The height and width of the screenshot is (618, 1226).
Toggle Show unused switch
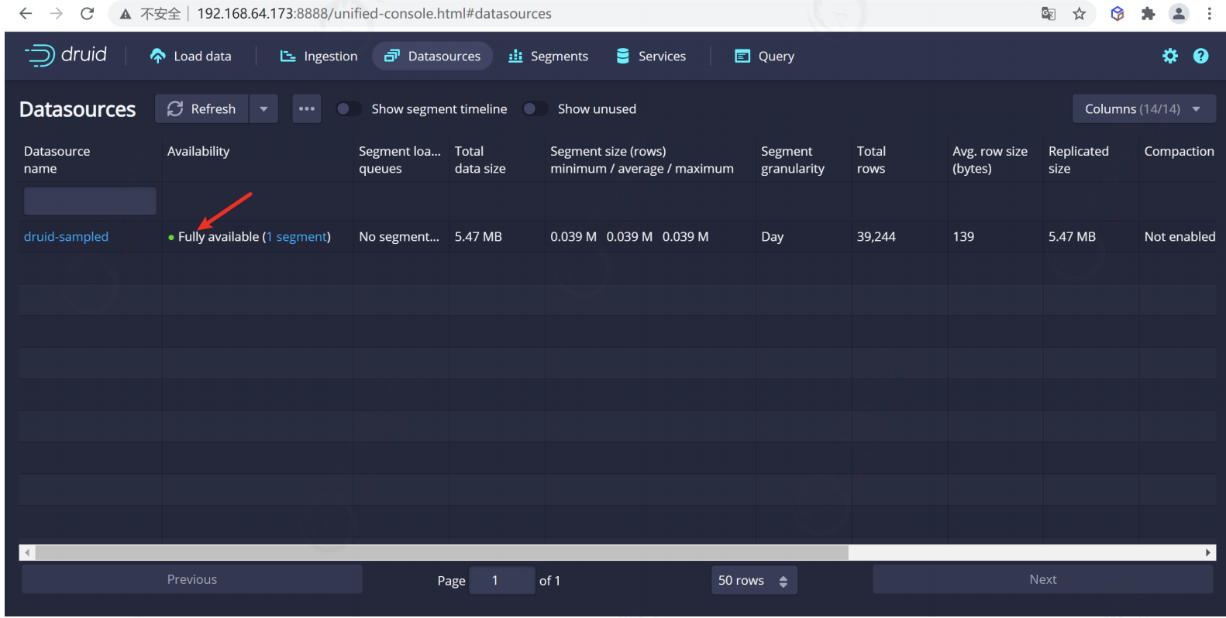pos(535,109)
